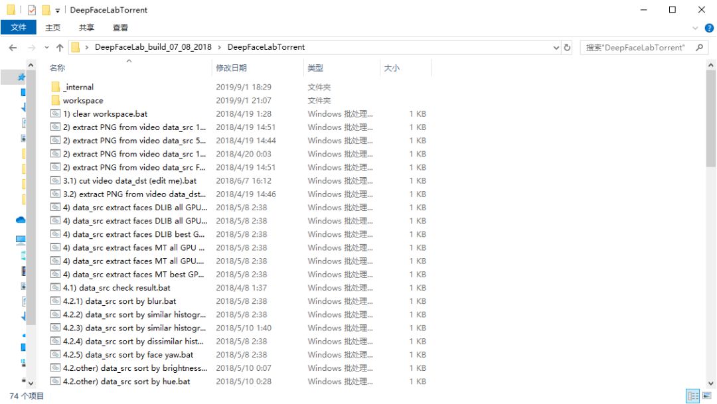Click the folder icon in address bar

(76, 47)
